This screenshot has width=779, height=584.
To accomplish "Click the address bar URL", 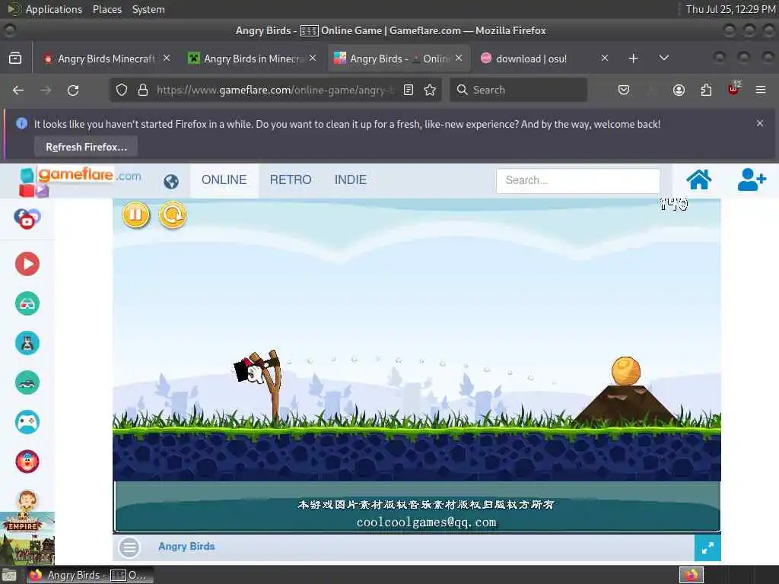I will point(275,90).
